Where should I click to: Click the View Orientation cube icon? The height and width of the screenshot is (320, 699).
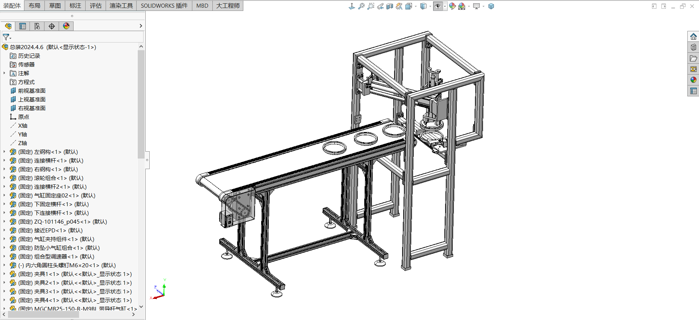click(409, 6)
